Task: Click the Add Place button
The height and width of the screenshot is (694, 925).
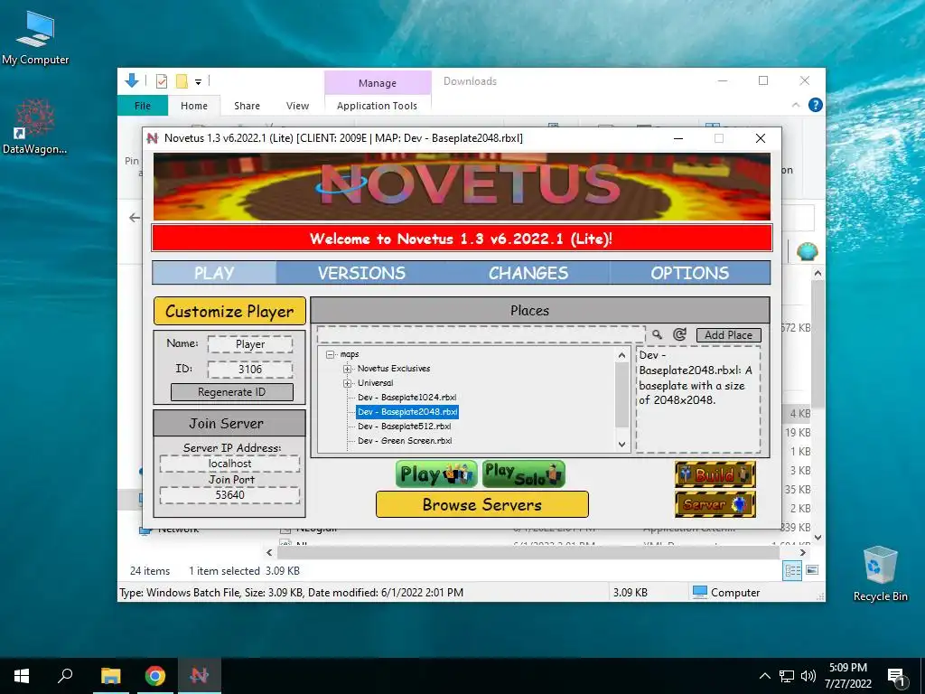Action: tap(729, 334)
